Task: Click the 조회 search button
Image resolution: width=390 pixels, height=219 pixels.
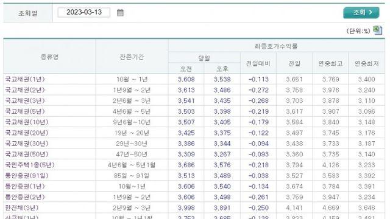Action: click(x=361, y=12)
